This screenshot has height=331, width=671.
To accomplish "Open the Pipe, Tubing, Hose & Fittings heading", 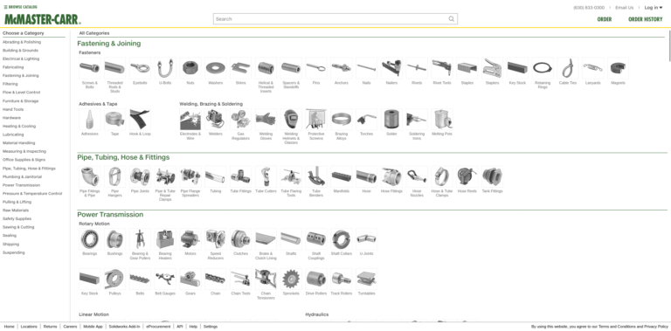I will (x=123, y=157).
